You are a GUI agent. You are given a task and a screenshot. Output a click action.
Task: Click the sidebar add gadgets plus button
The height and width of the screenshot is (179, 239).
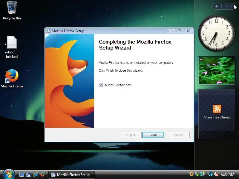pyautogui.click(x=217, y=6)
